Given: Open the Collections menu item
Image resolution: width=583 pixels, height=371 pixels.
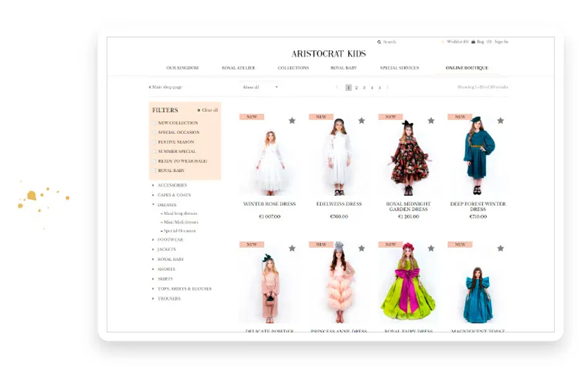Looking at the screenshot, I should (x=293, y=68).
